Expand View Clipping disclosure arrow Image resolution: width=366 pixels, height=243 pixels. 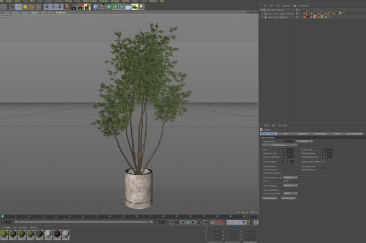point(261,186)
